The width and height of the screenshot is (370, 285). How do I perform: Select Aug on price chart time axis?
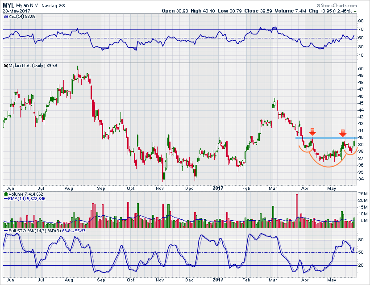click(x=69, y=188)
